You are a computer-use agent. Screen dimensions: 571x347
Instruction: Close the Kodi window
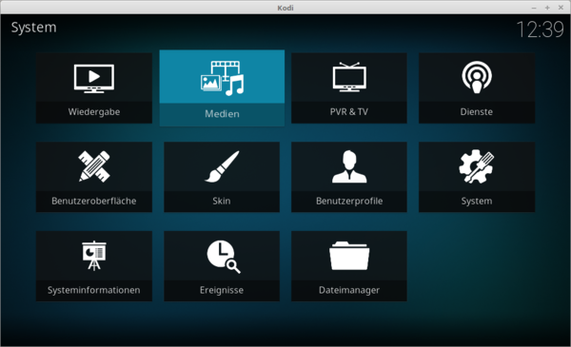coord(561,8)
